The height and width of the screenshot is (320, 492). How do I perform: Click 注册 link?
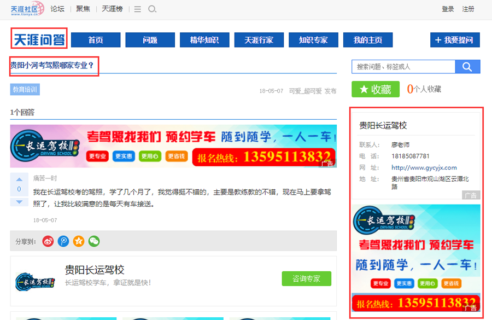pyautogui.click(x=468, y=9)
